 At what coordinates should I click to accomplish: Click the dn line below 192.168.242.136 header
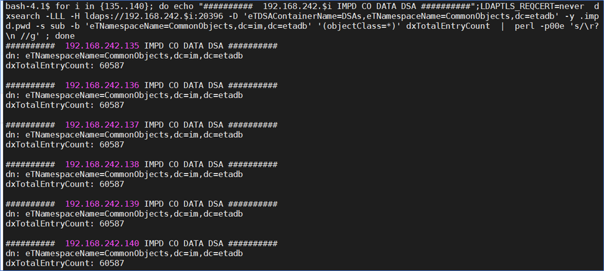click(124, 95)
